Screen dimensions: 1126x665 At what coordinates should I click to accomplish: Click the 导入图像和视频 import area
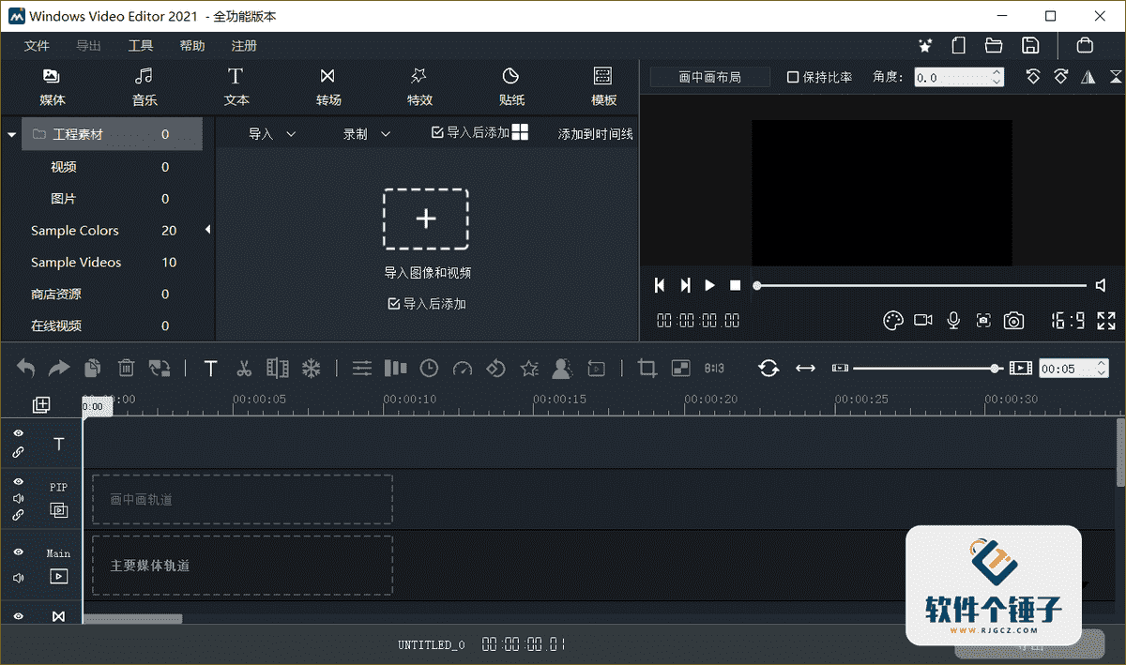point(426,219)
